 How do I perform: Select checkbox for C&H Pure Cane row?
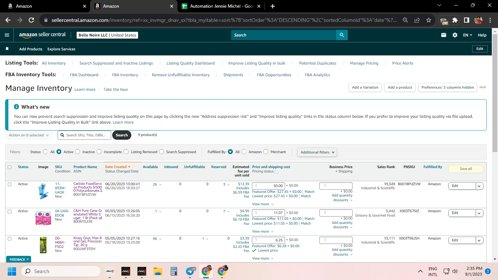9,211
